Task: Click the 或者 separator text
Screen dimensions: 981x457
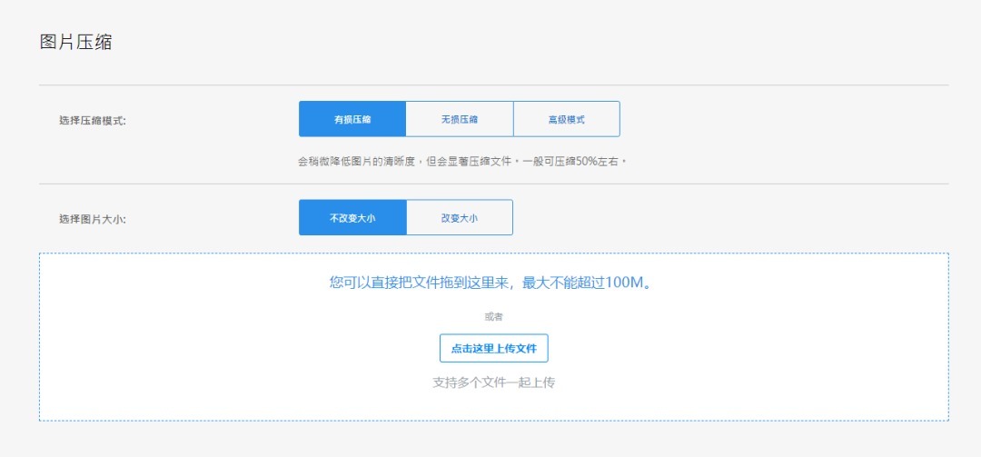Action: [493, 317]
